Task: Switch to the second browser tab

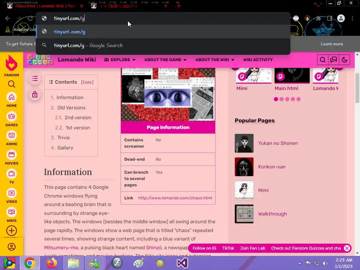Action: pos(129,6)
